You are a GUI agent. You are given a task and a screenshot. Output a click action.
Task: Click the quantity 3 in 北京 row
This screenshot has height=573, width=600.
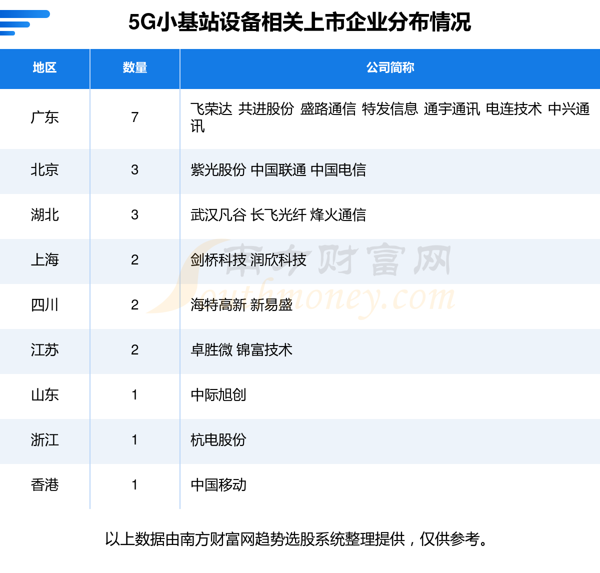coord(134,170)
